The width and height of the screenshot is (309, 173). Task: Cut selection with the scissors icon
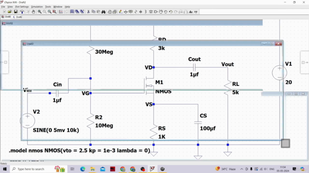88,12
